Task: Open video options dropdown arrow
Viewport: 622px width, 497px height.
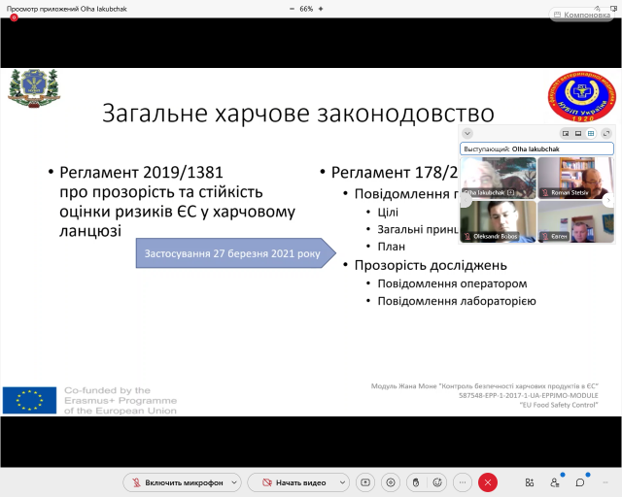Action: point(342,482)
